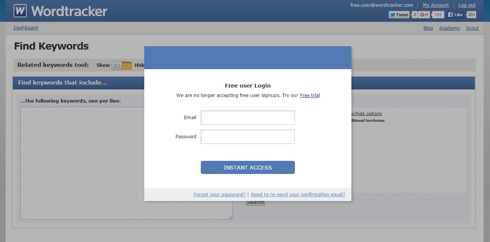
Task: Click the Tweet count badge
Action: pos(414,14)
